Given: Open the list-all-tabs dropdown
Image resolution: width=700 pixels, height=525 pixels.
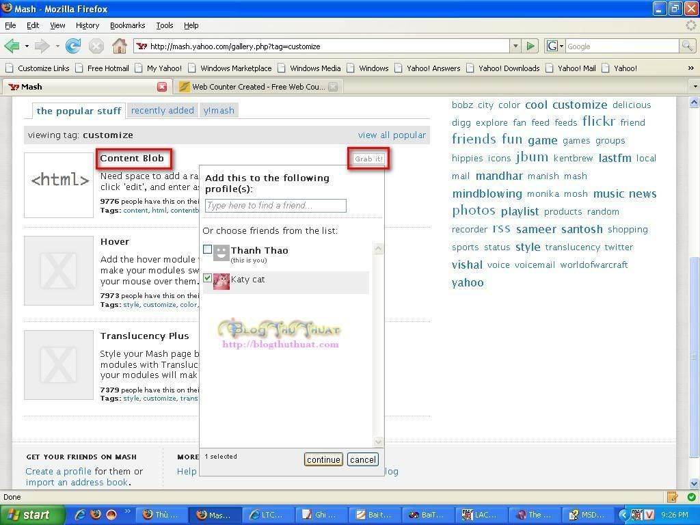Looking at the screenshot, I should click(695, 87).
